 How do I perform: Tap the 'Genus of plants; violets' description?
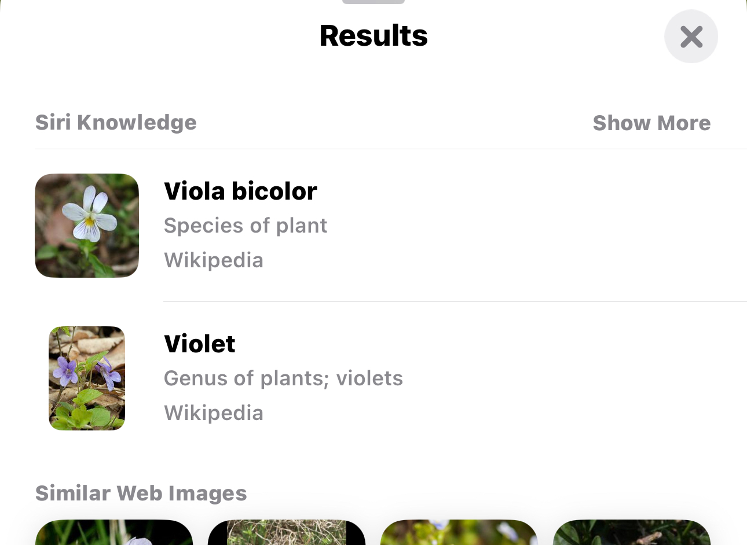point(283,378)
